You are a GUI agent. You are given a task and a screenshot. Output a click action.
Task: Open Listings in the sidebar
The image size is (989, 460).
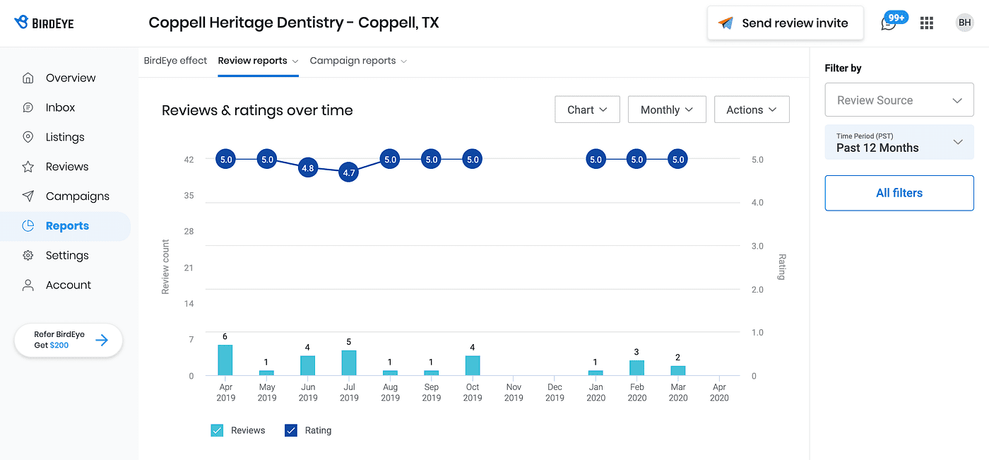tap(65, 137)
